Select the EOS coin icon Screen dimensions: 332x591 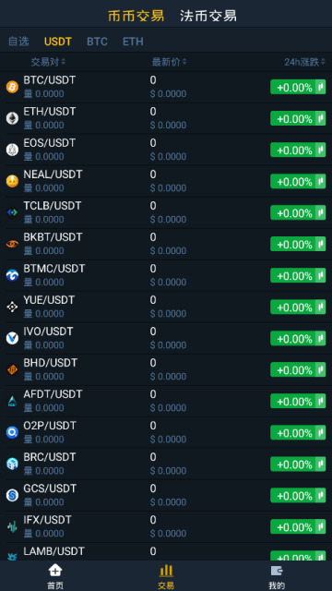click(12, 150)
